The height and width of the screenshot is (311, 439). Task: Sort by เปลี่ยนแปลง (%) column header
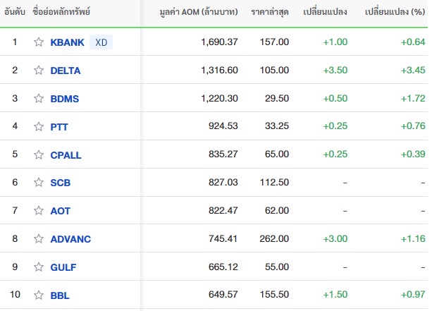(395, 12)
